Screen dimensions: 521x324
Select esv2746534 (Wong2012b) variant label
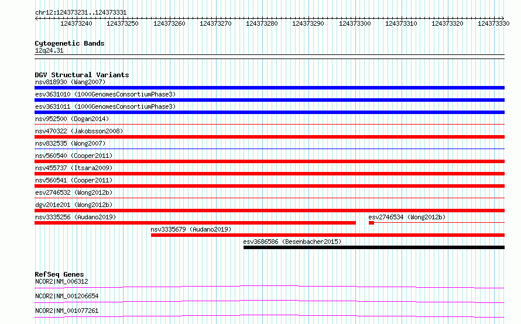pyautogui.click(x=407, y=217)
